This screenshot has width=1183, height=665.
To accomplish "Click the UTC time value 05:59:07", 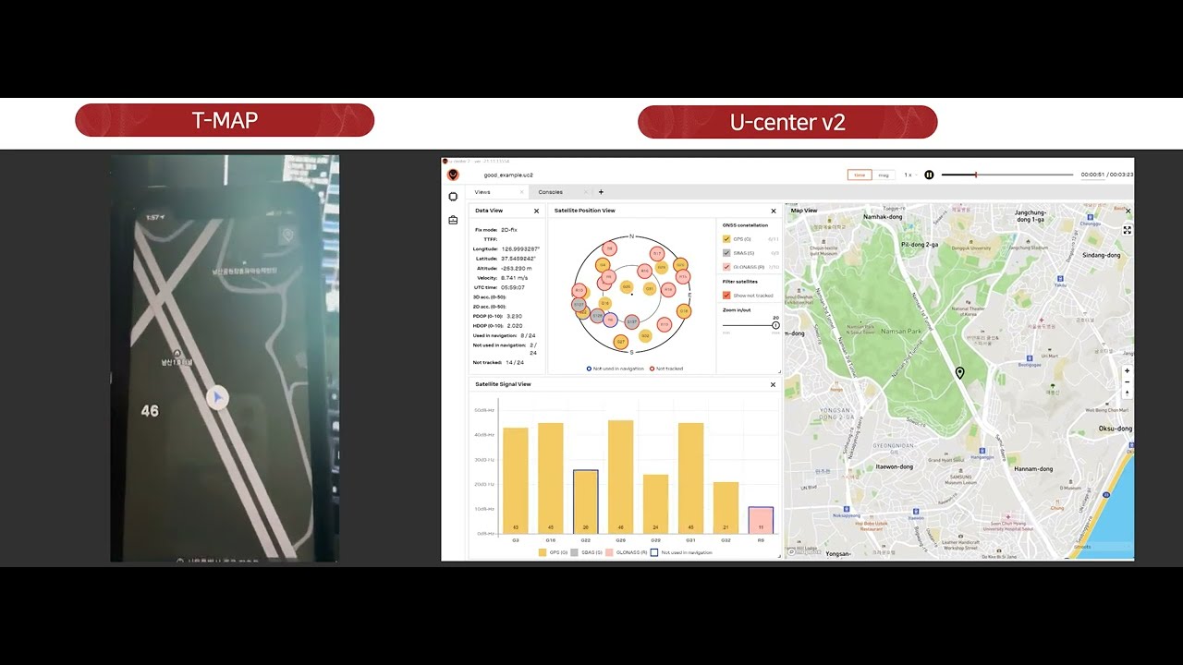I will coord(513,287).
